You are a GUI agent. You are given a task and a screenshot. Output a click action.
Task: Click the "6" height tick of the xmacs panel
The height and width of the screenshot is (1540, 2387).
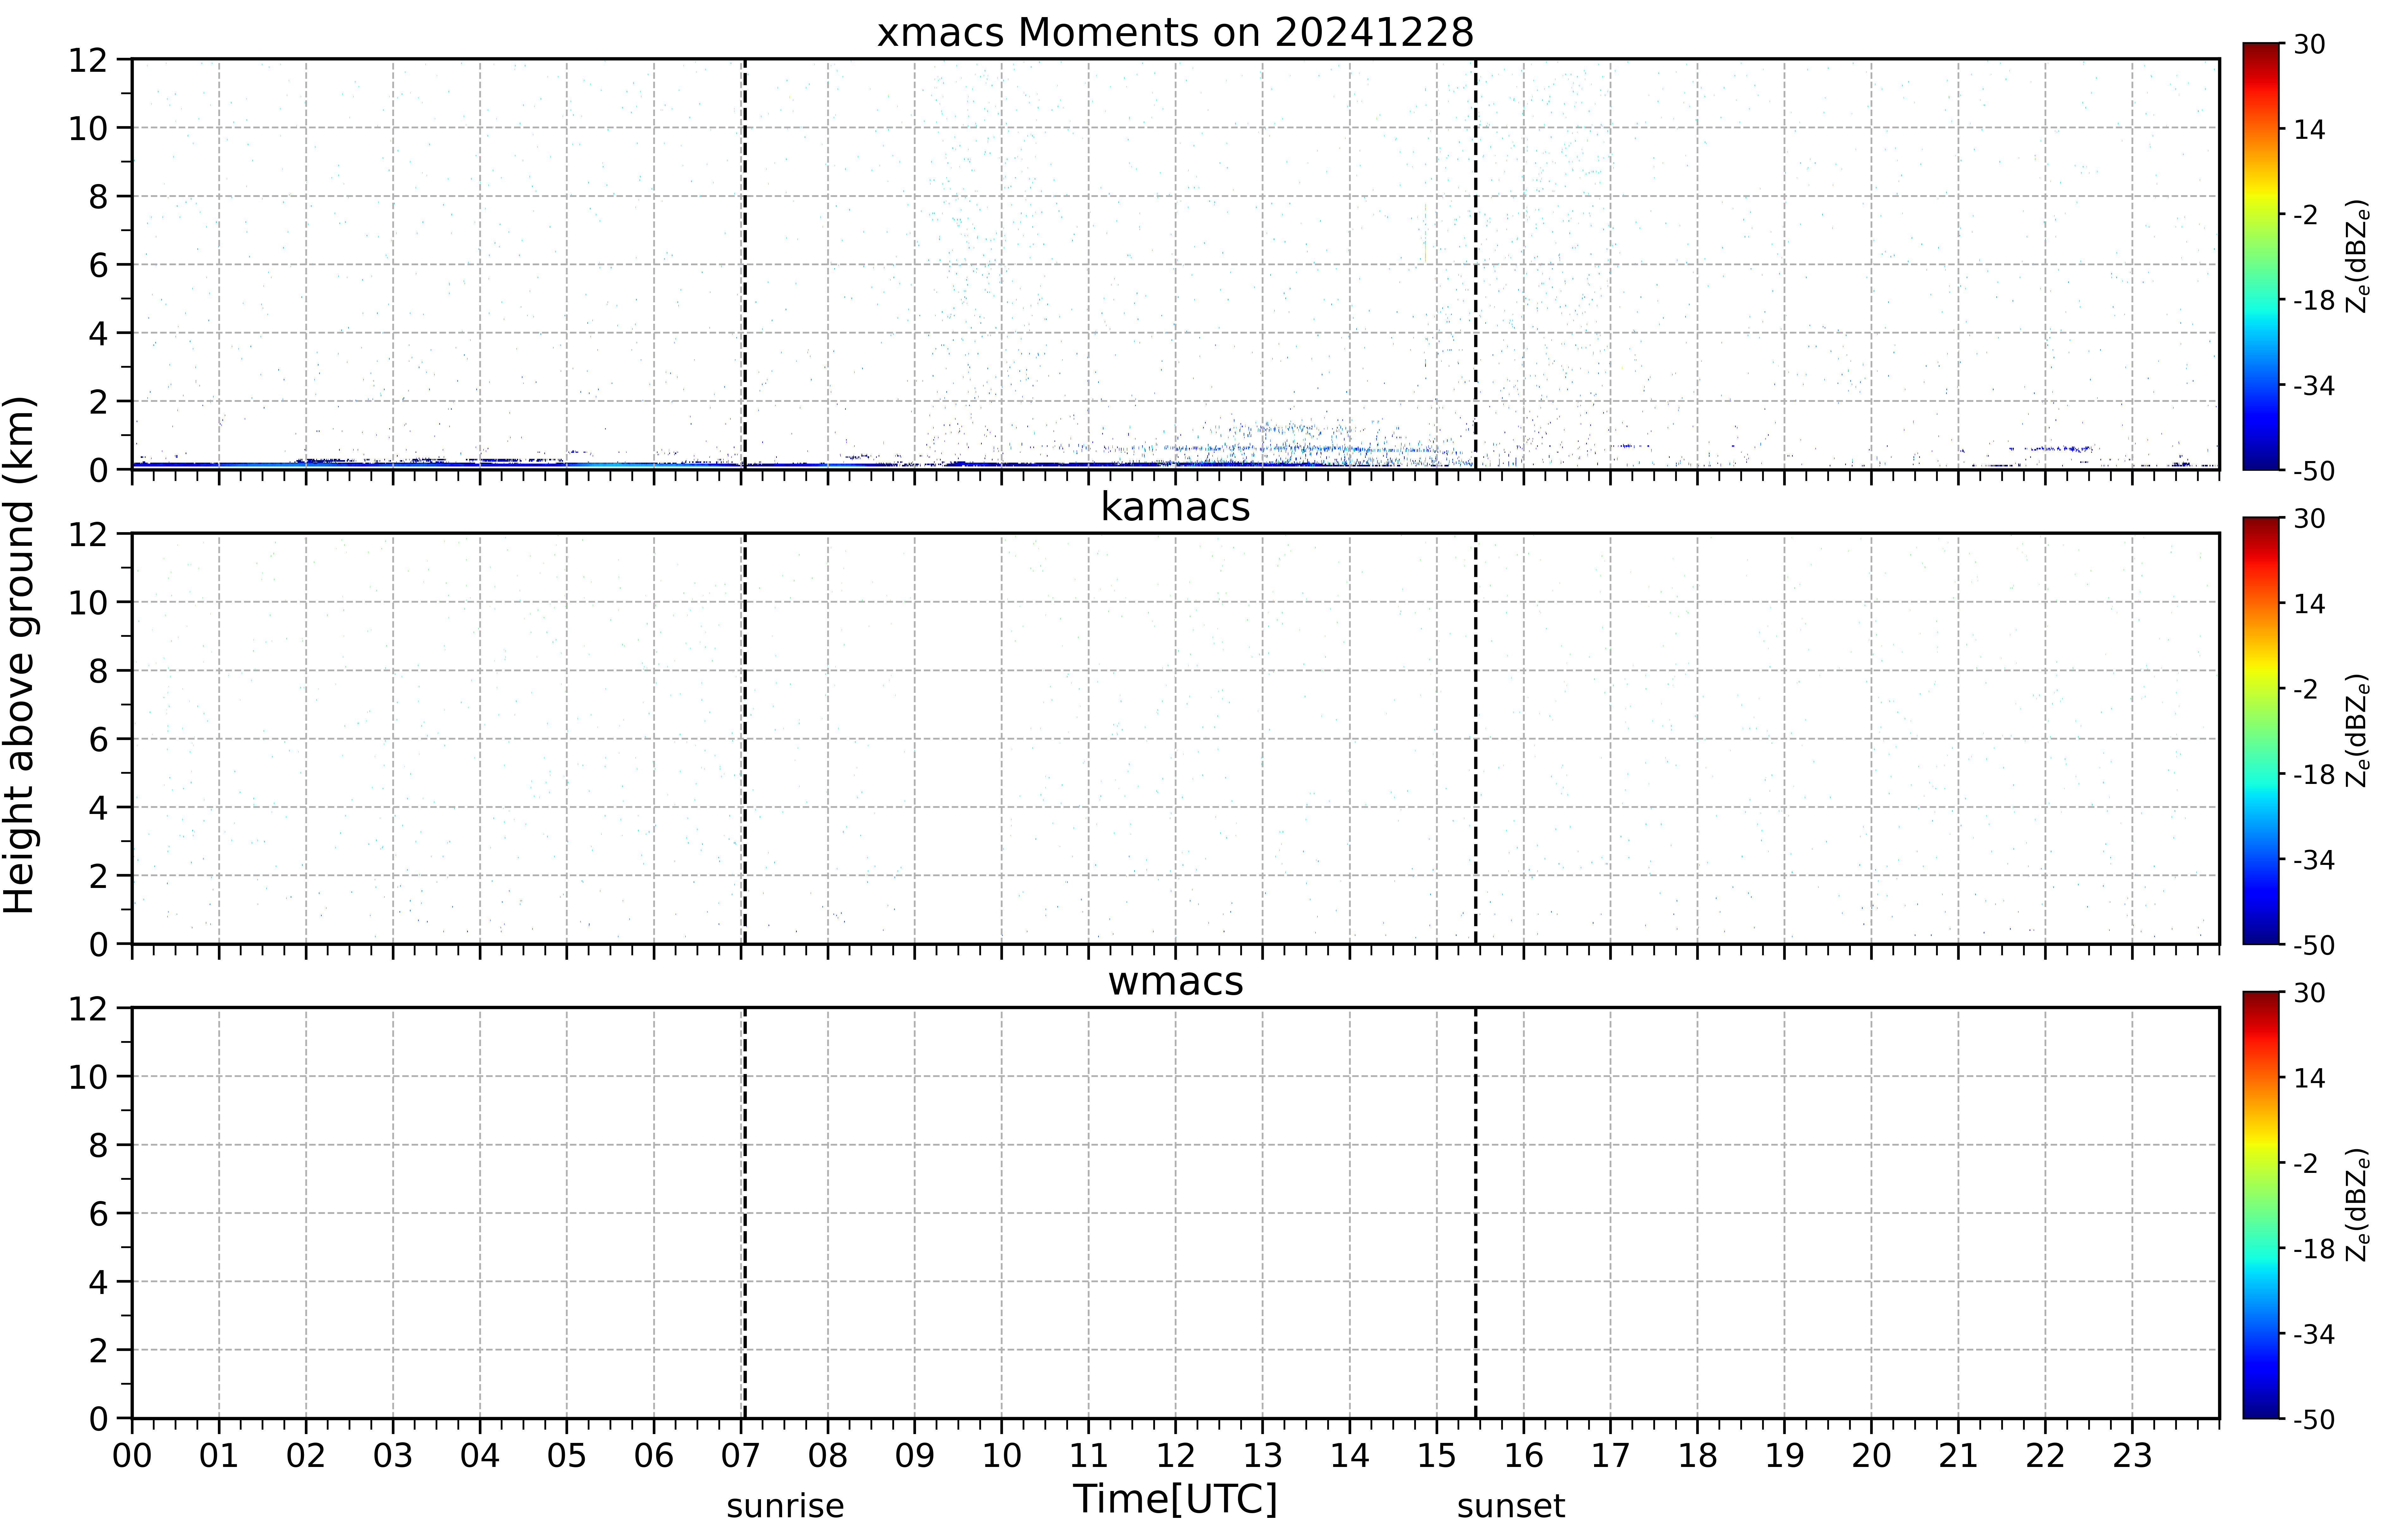click(98, 265)
